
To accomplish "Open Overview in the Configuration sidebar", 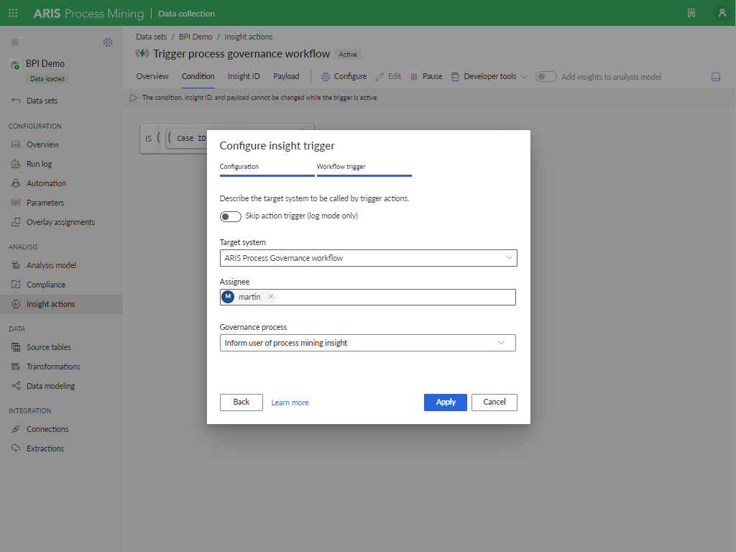I will click(x=42, y=144).
